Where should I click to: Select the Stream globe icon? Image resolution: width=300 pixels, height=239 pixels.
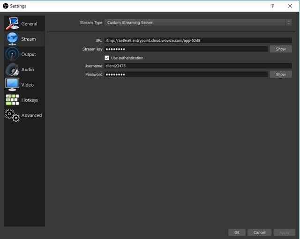coord(12,39)
